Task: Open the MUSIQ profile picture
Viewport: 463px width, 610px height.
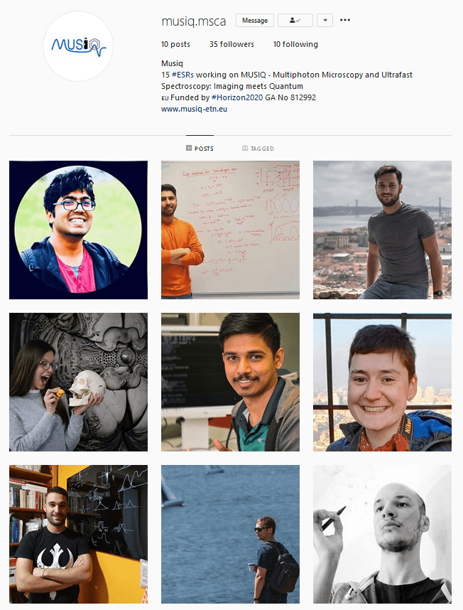Action: 78,46
